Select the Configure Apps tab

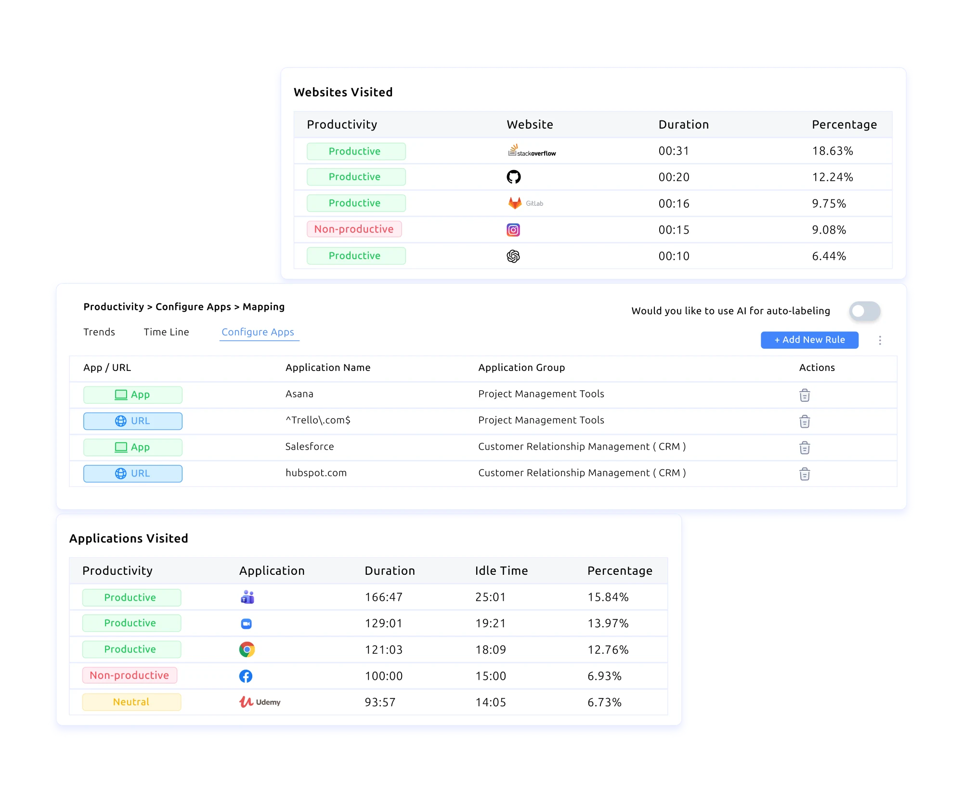tap(258, 332)
